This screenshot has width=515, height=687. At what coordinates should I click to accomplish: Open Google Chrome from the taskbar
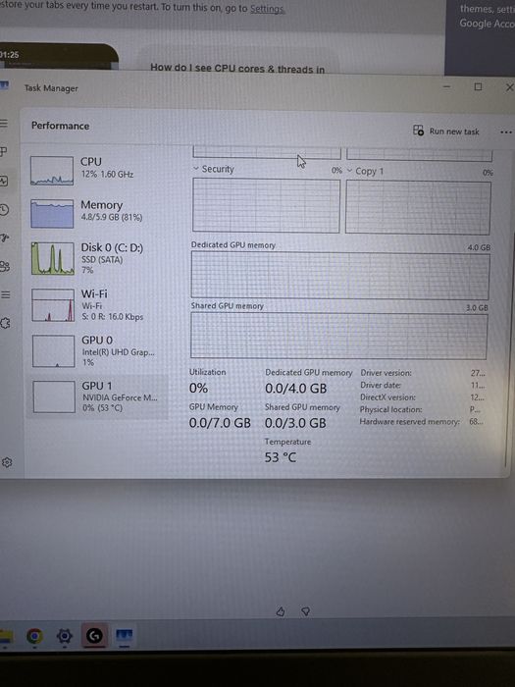click(x=34, y=635)
